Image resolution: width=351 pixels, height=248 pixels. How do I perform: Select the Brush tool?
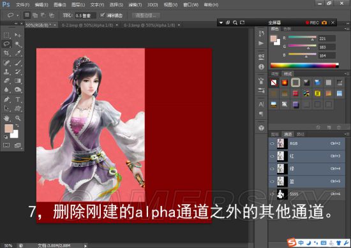point(18,63)
